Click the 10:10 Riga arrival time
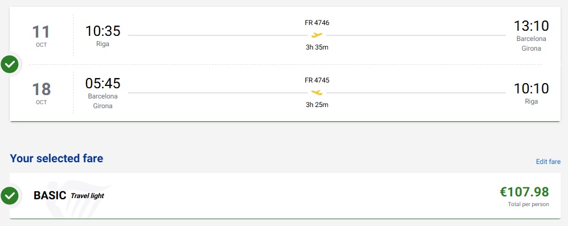568x226 pixels. [x=532, y=88]
